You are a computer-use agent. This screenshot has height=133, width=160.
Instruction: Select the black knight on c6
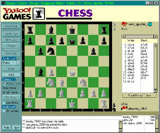click(51, 51)
